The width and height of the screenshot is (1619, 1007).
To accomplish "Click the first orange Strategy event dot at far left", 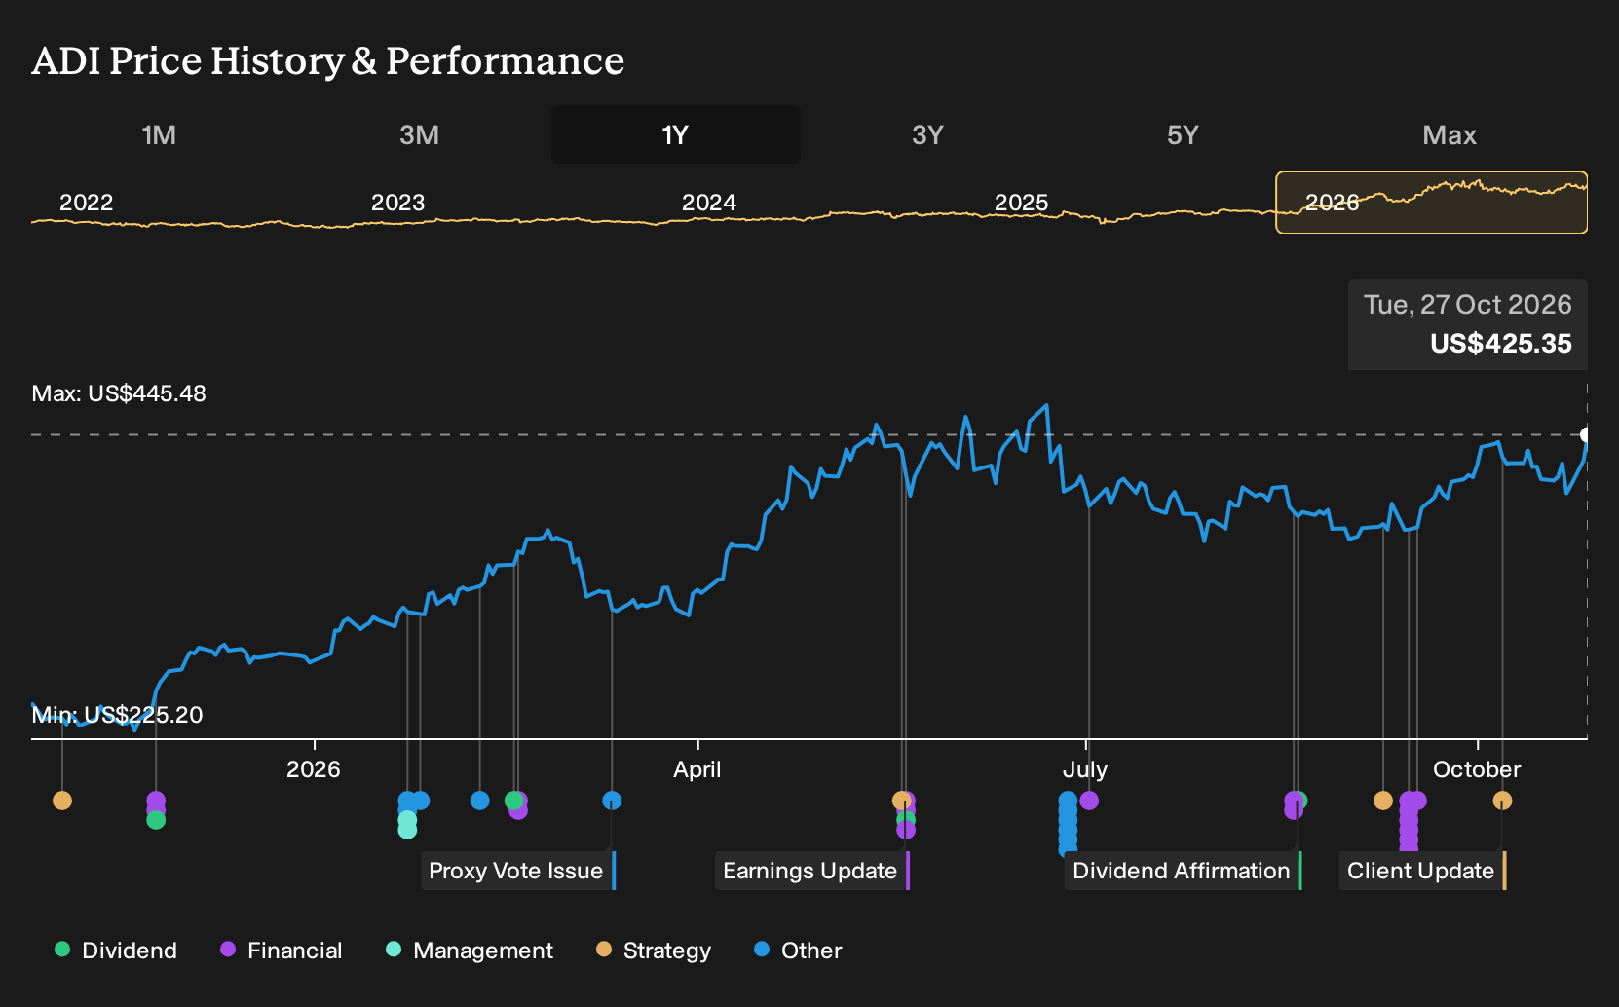I will [62, 801].
